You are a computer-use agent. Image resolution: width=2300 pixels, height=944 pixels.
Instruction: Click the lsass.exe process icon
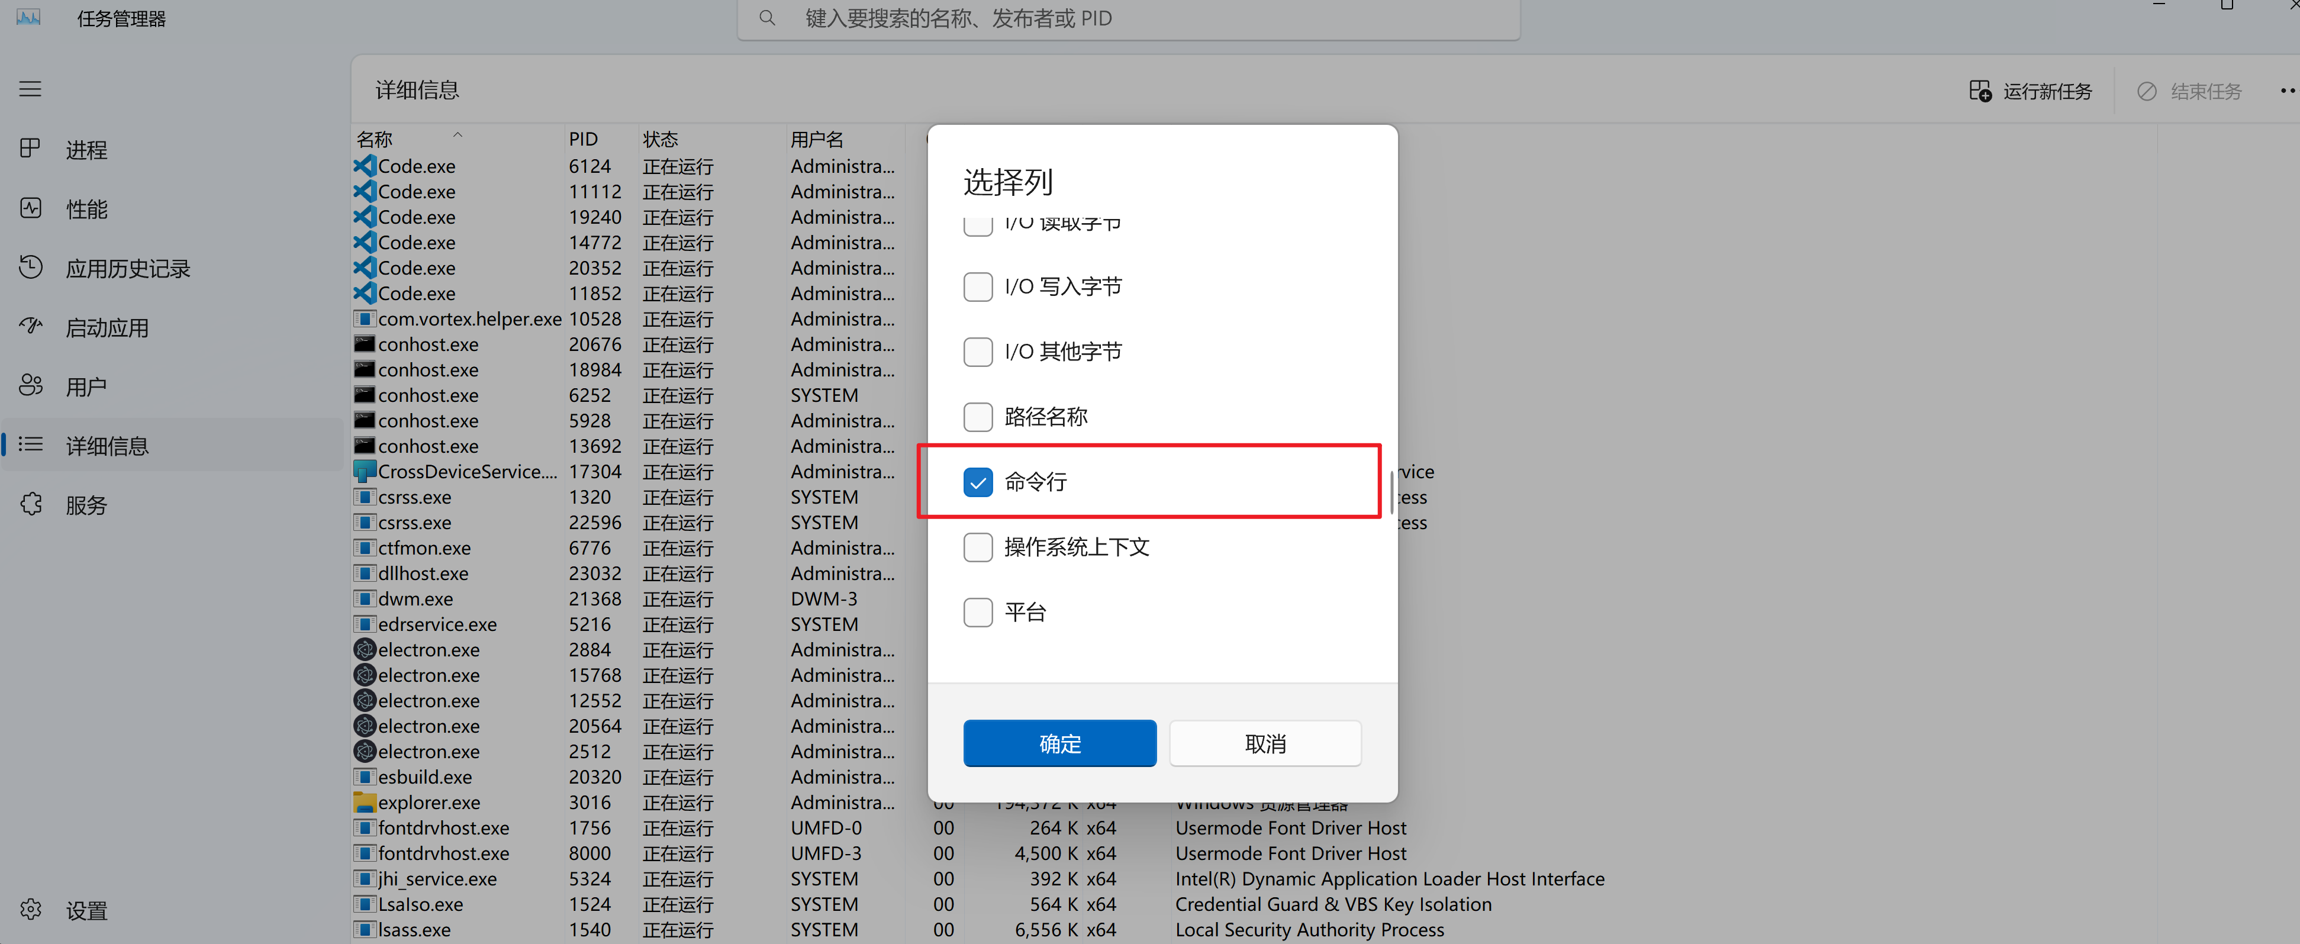[x=364, y=929]
